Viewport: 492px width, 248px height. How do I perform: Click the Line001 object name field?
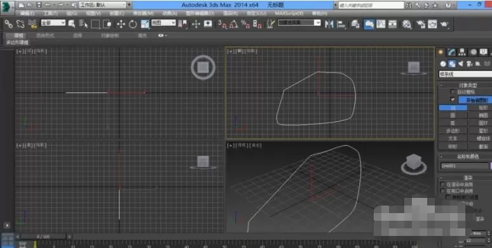tap(464, 166)
